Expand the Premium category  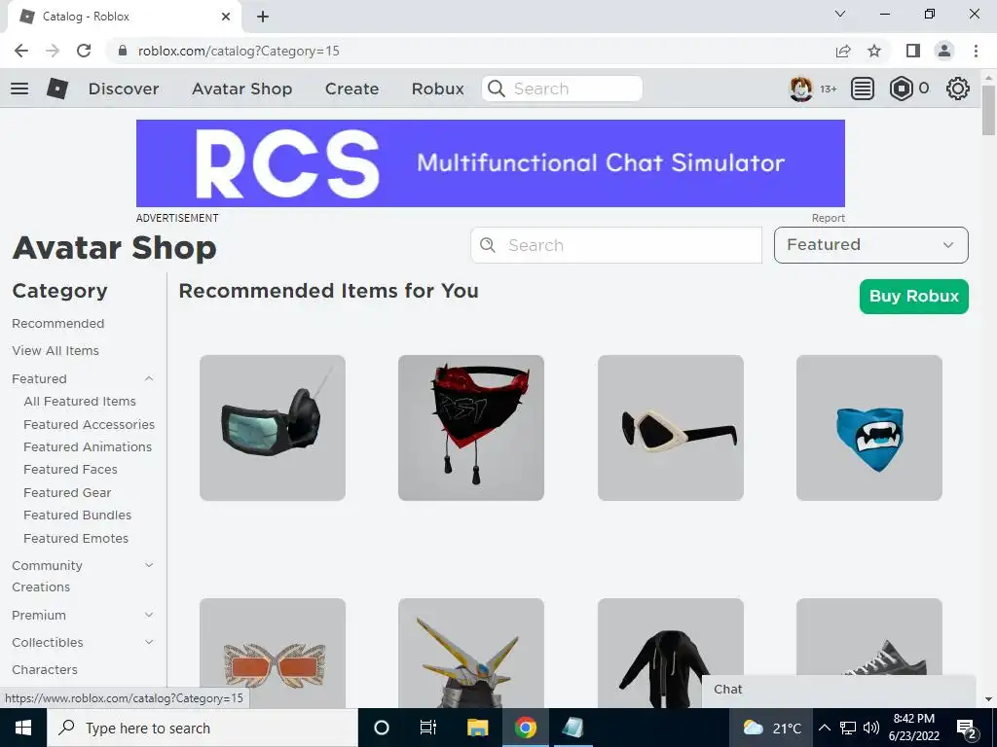(149, 615)
